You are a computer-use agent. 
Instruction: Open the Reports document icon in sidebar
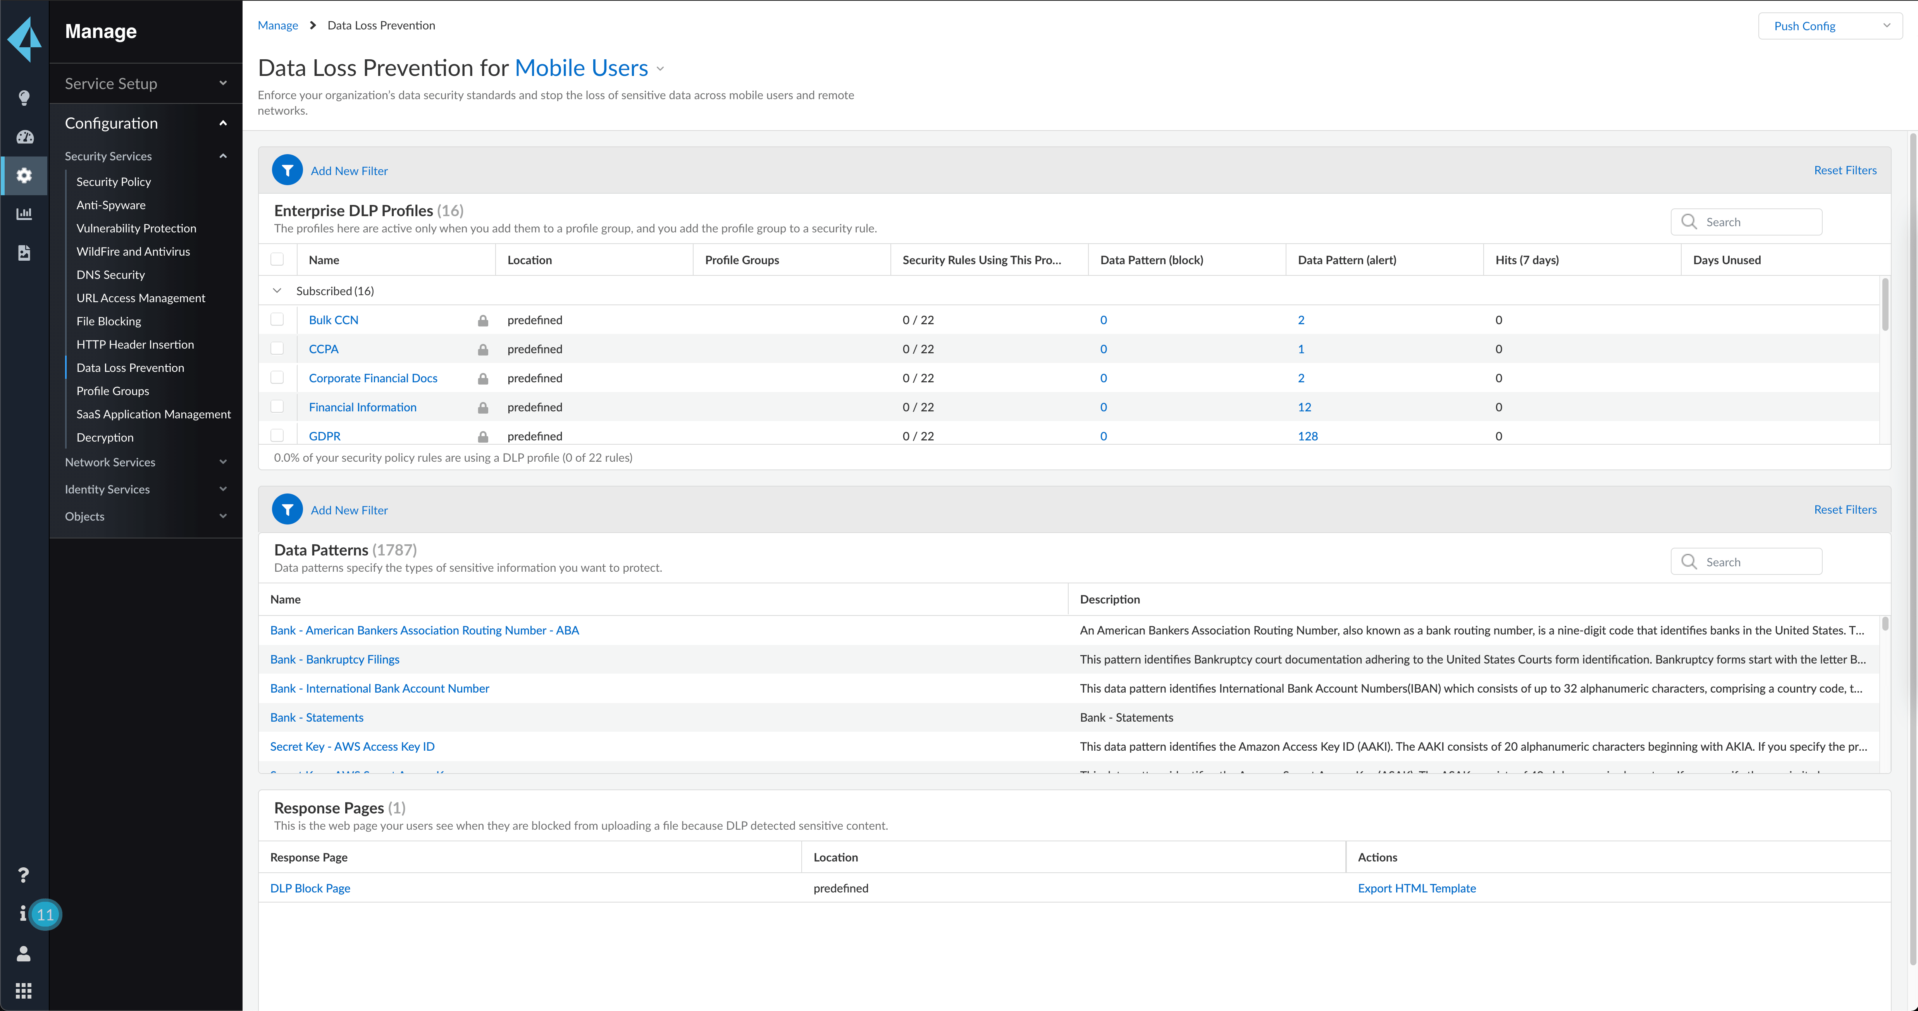(x=24, y=253)
